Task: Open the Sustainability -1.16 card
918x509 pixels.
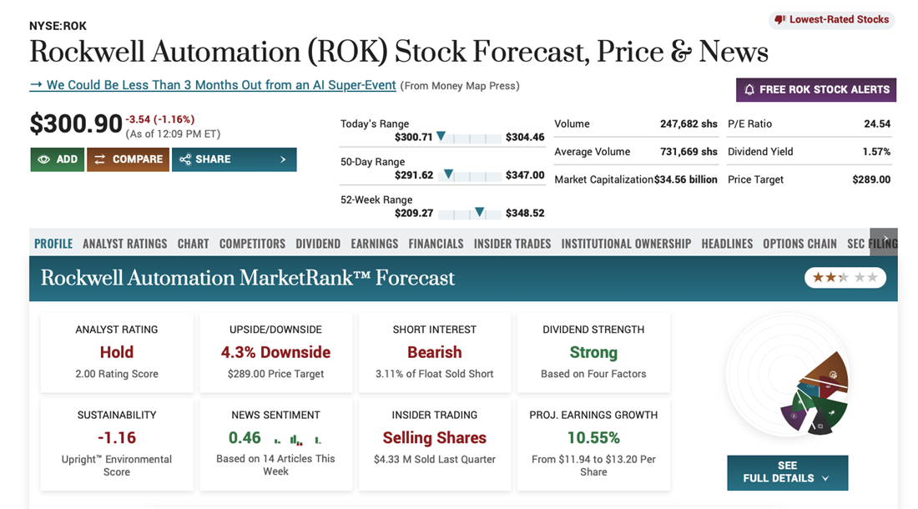Action: coord(117,445)
